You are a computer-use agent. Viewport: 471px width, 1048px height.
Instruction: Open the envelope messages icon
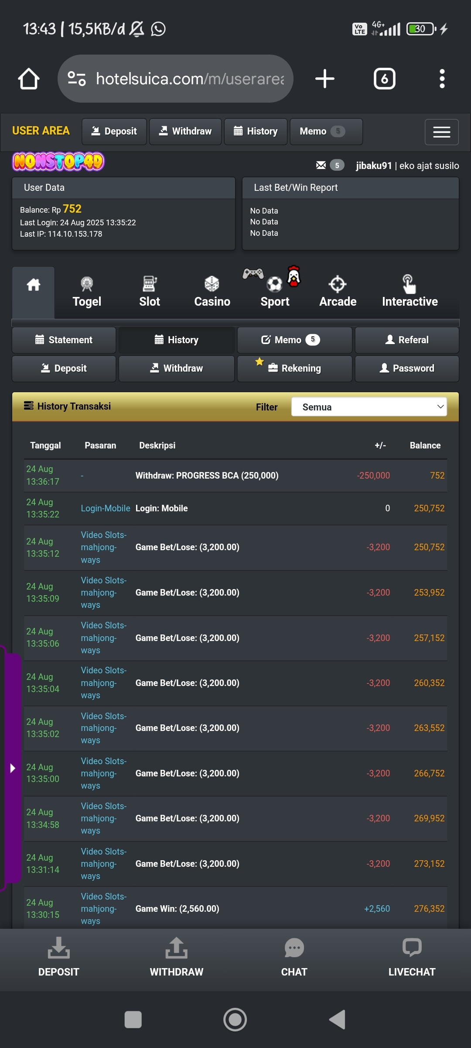point(321,165)
